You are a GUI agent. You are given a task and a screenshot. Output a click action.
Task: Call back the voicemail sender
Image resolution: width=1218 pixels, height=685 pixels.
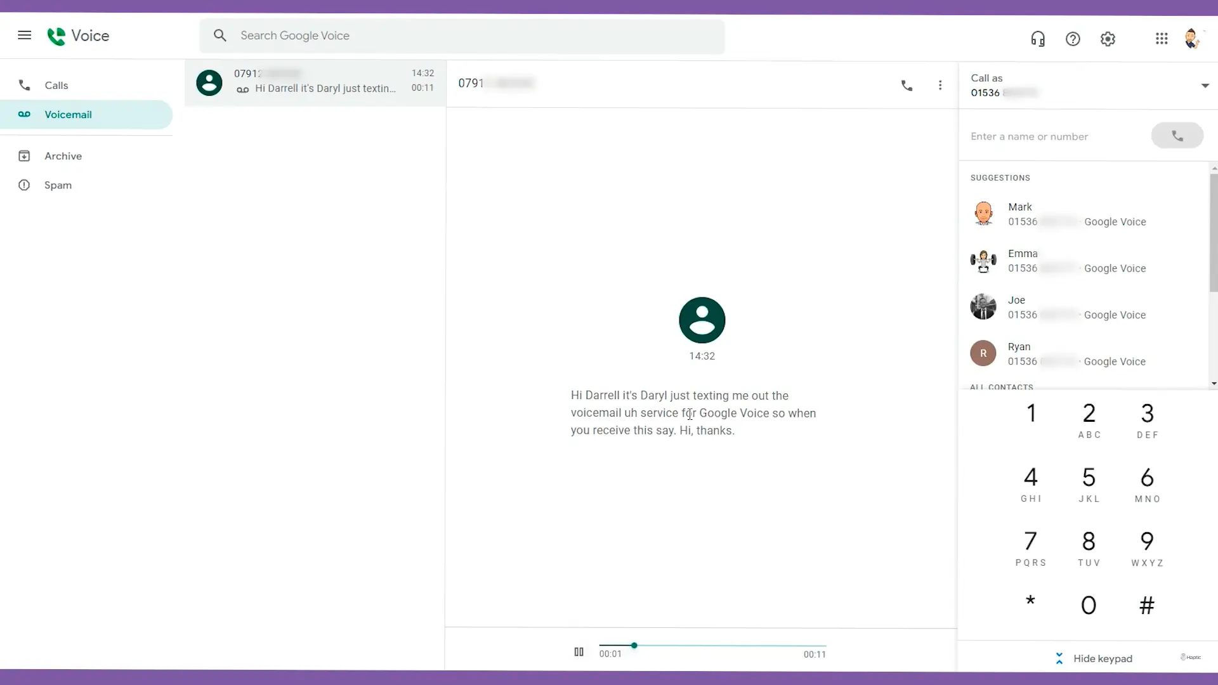(907, 85)
